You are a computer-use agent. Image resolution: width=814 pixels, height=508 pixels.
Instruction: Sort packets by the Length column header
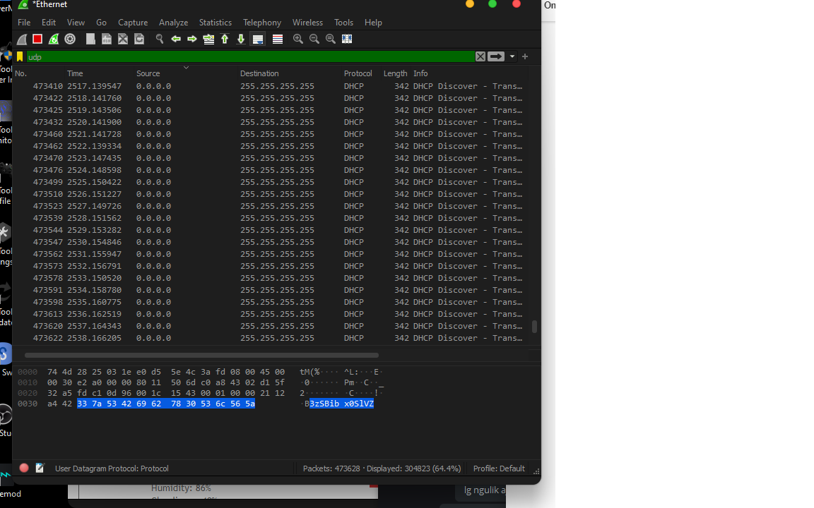[x=395, y=73]
